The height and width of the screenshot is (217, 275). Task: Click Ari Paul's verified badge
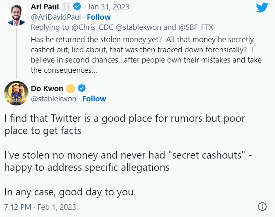pos(77,7)
